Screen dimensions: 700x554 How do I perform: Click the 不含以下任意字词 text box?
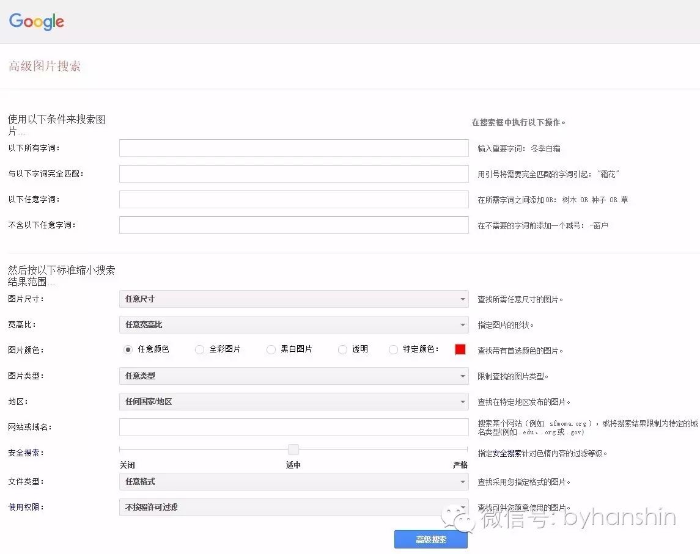click(293, 225)
